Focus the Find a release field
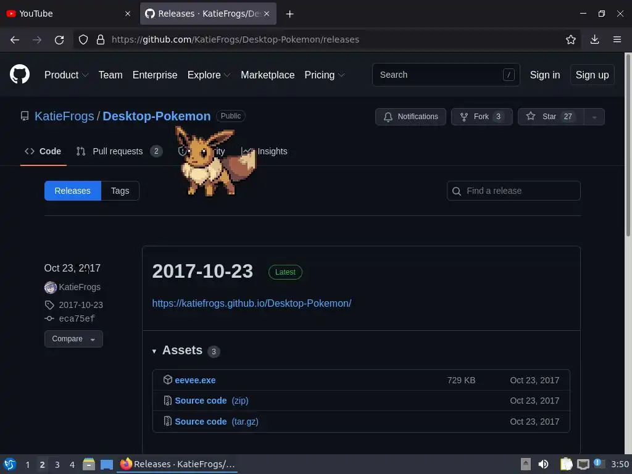Screen dimensions: 632x474 pos(513,191)
